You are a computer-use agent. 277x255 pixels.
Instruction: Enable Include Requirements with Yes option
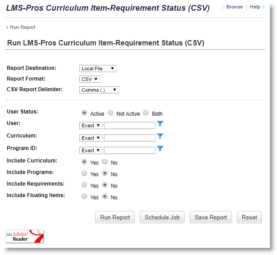click(x=84, y=185)
